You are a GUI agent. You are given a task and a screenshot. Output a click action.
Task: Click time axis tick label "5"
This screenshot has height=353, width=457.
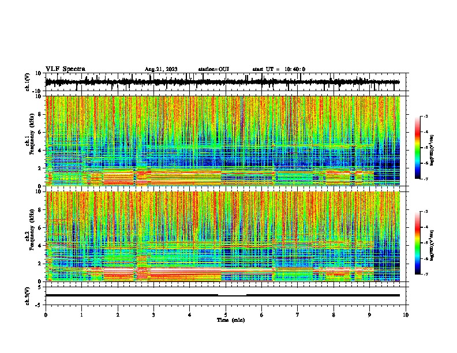click(226, 315)
